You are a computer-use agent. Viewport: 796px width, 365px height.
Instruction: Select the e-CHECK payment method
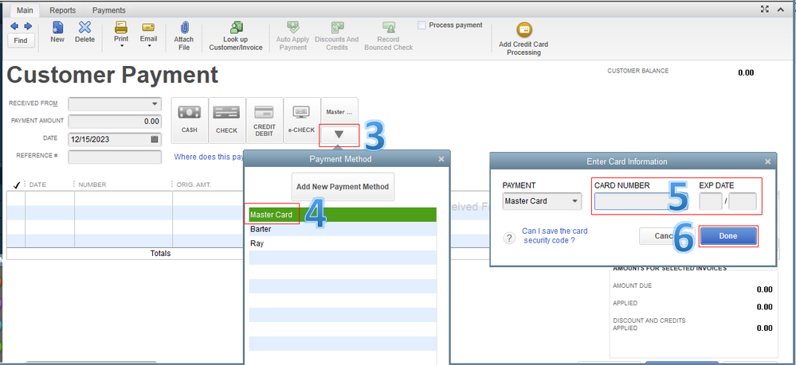(x=301, y=120)
